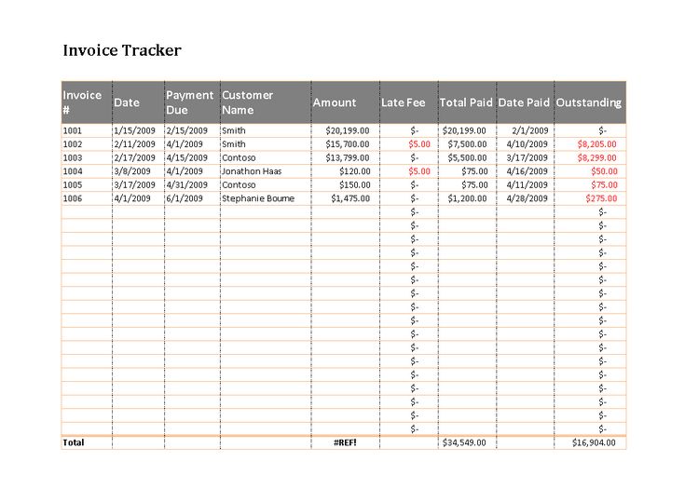Select total paid $5,500.00 cell

coord(467,157)
